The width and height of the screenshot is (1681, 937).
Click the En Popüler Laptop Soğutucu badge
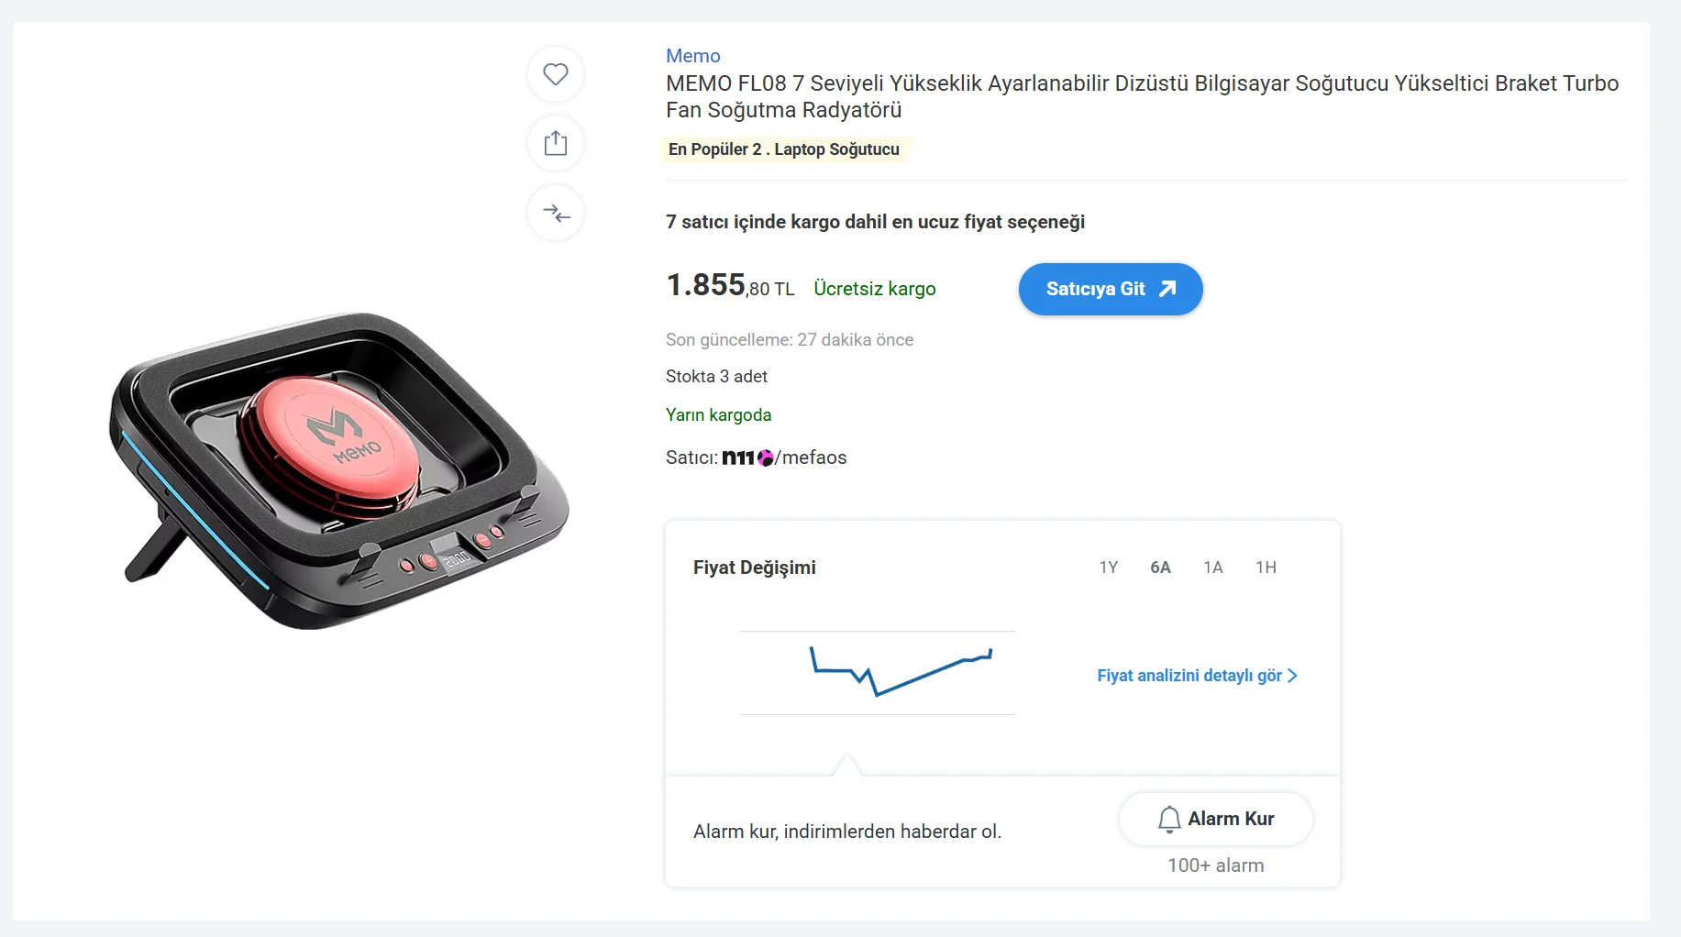784,149
